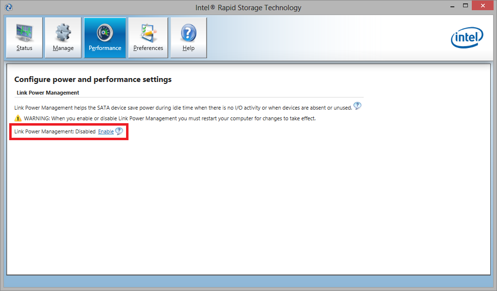Viewport: 497px width, 291px height.
Task: Open the Help tab
Action: tap(189, 38)
